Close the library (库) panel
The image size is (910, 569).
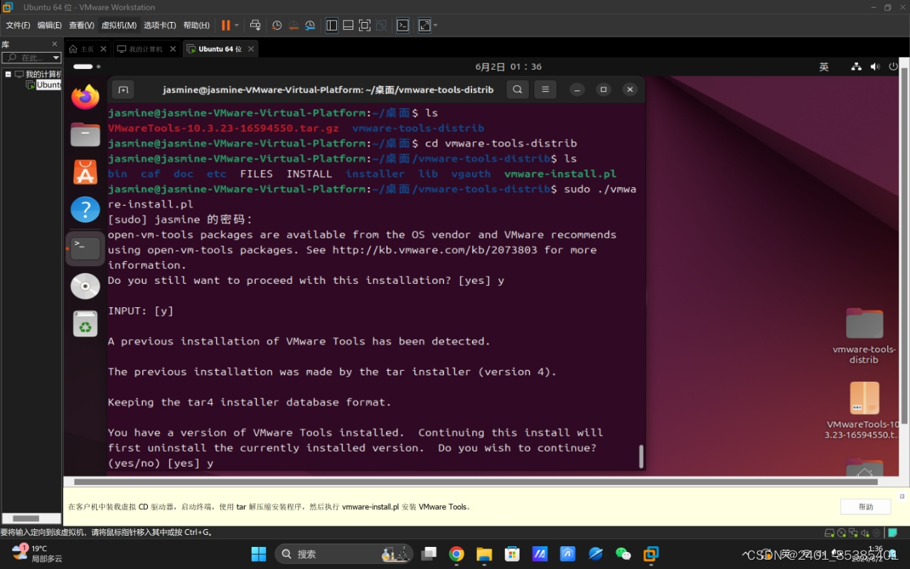click(x=55, y=44)
